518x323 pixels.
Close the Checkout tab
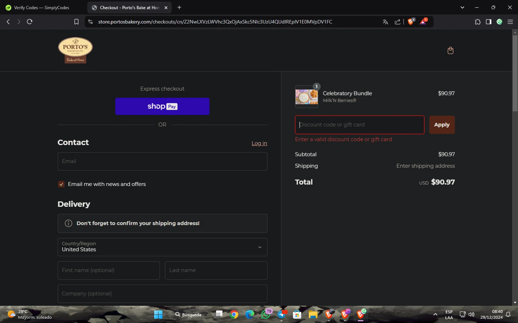pyautogui.click(x=166, y=8)
